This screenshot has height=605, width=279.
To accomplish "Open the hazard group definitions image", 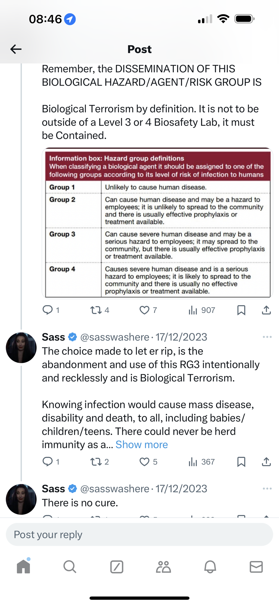I will tap(157, 223).
